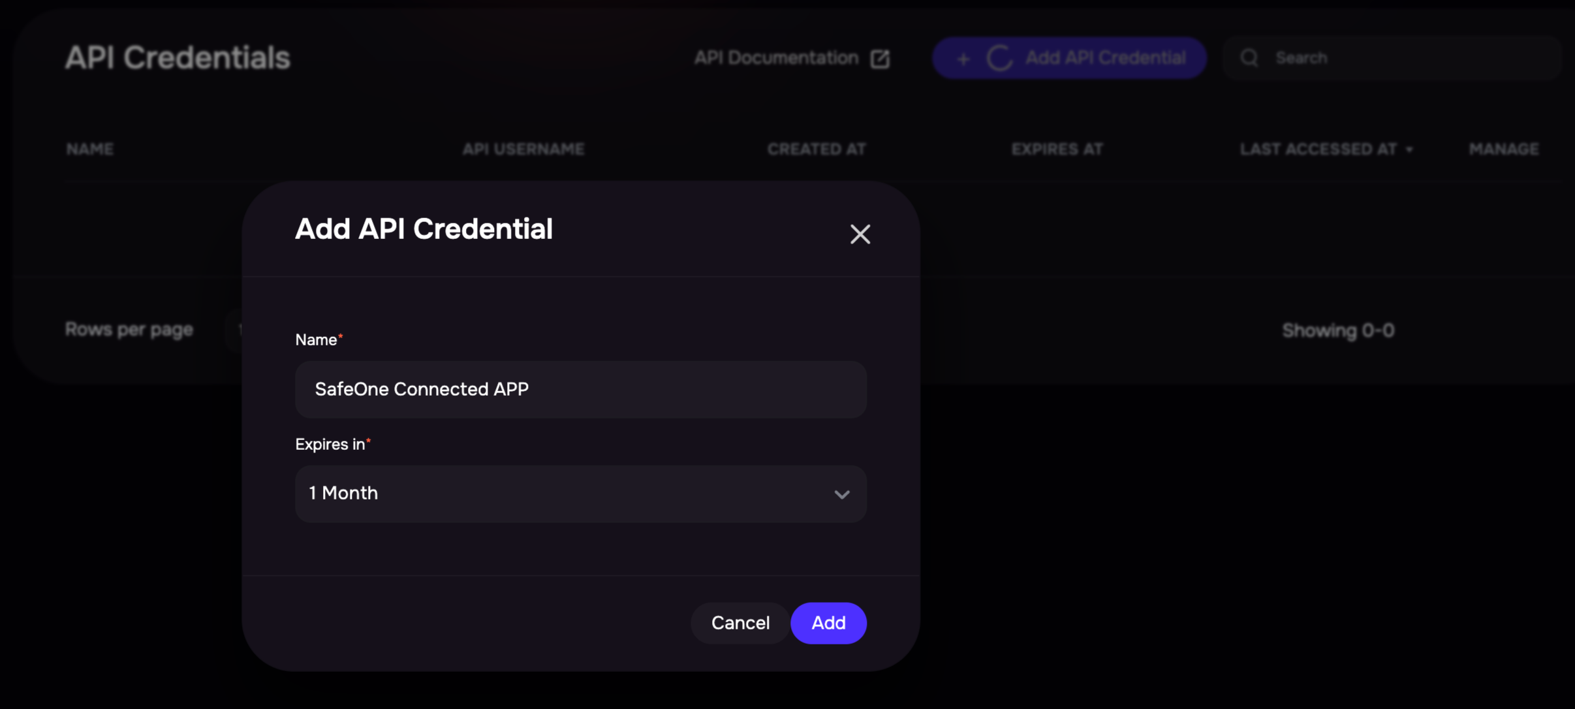Select the Created At column header
The width and height of the screenshot is (1575, 709).
pyautogui.click(x=817, y=149)
